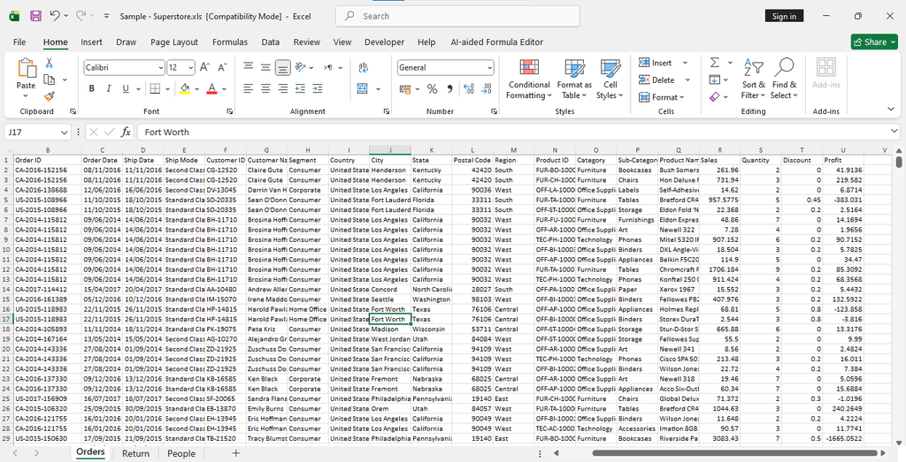Click the Sign in button

pyautogui.click(x=784, y=16)
